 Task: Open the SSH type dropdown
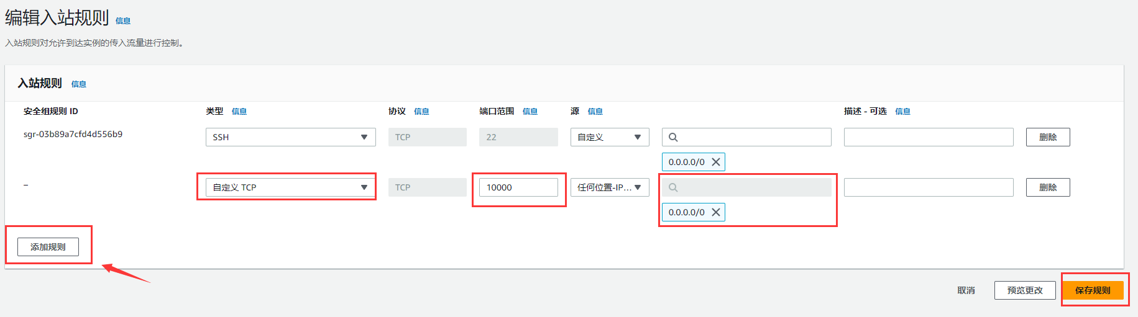point(291,137)
